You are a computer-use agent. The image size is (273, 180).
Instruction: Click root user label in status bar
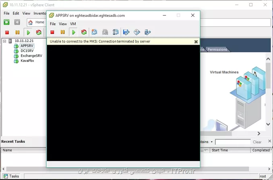(263, 176)
